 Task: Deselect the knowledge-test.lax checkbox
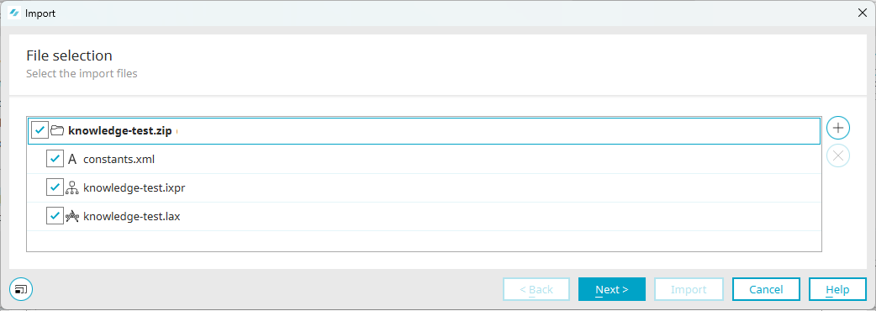coord(55,217)
